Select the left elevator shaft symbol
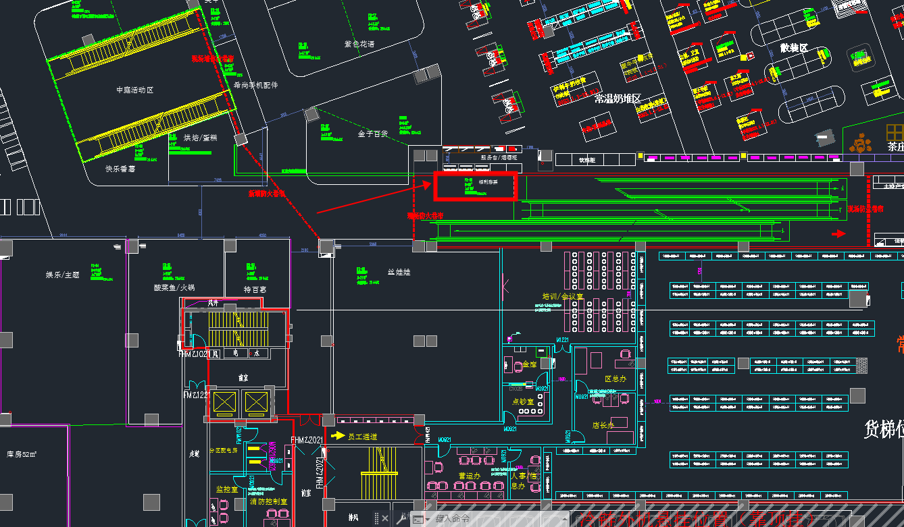904x527 pixels. click(x=224, y=403)
